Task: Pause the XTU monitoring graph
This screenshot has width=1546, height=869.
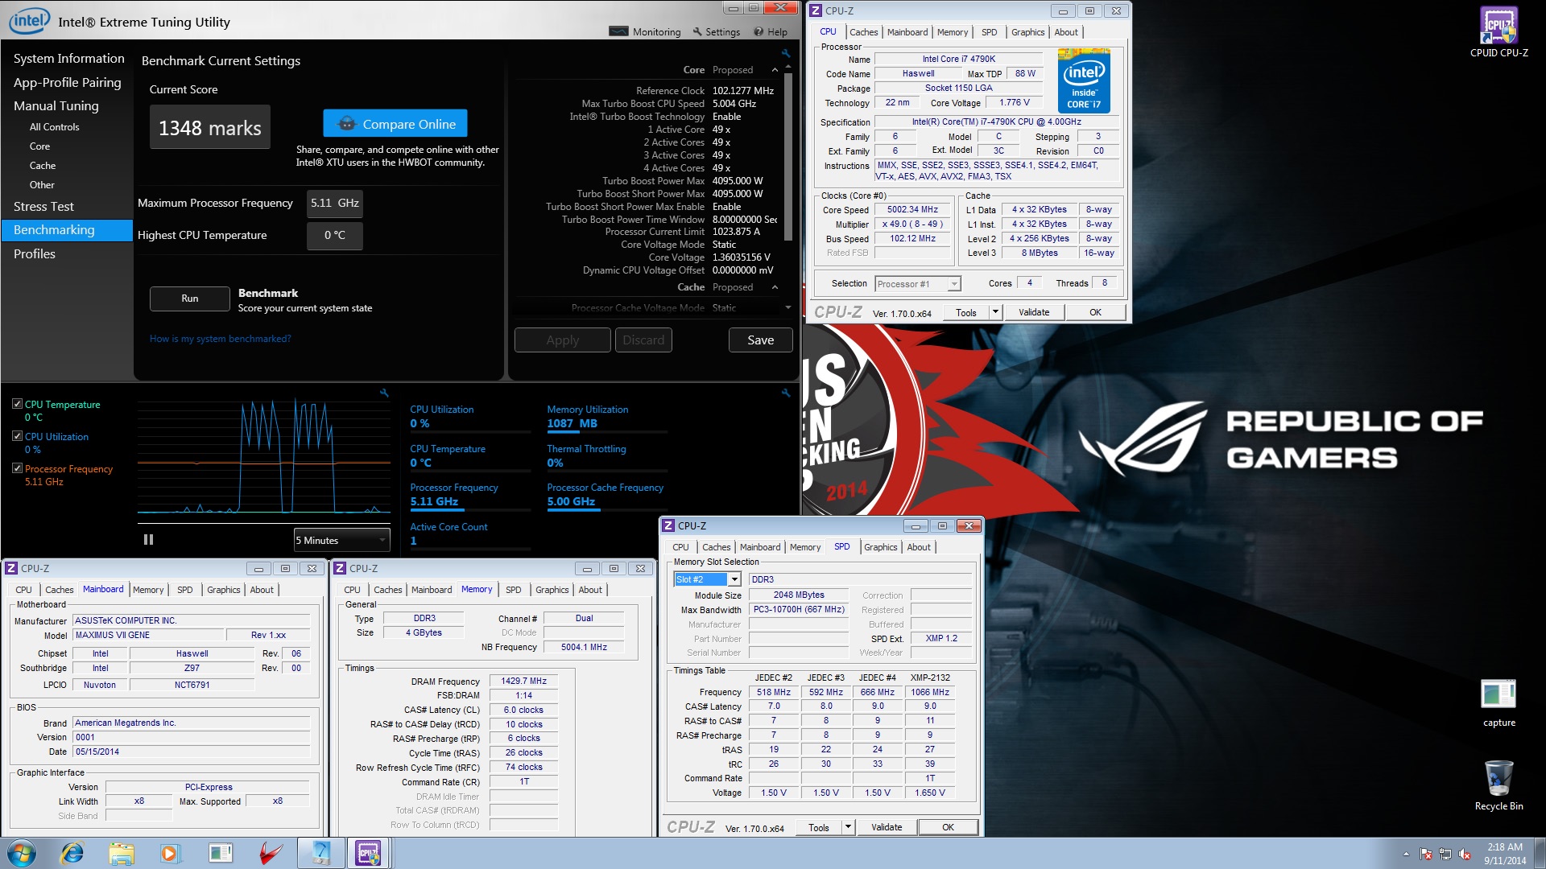Action: [148, 540]
